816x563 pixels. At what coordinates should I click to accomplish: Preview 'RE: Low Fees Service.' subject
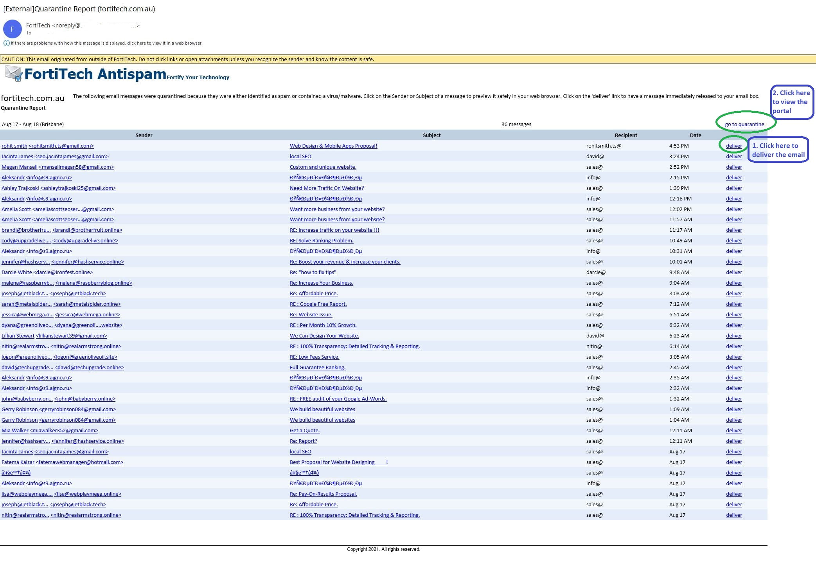pyautogui.click(x=315, y=357)
